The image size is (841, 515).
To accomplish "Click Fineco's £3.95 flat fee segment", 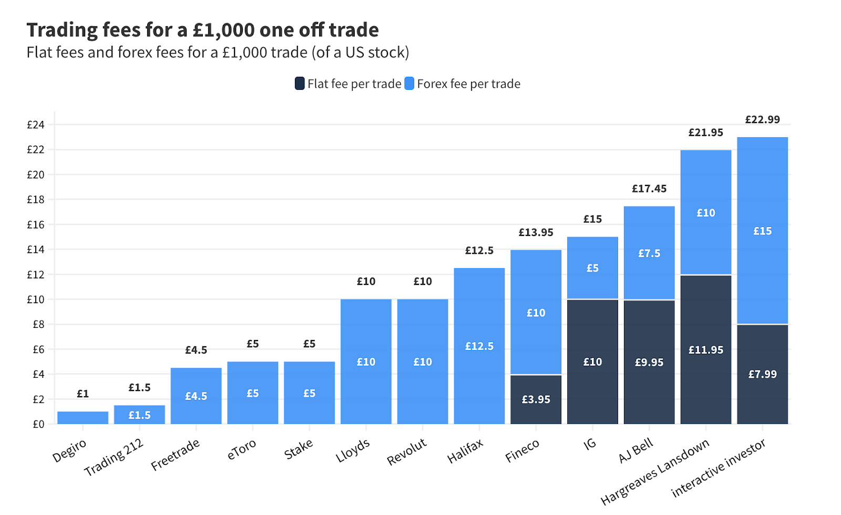I will [x=536, y=399].
